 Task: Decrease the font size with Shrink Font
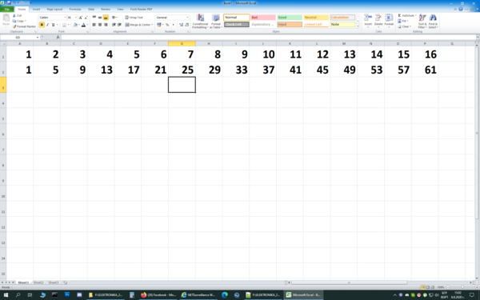click(86, 18)
